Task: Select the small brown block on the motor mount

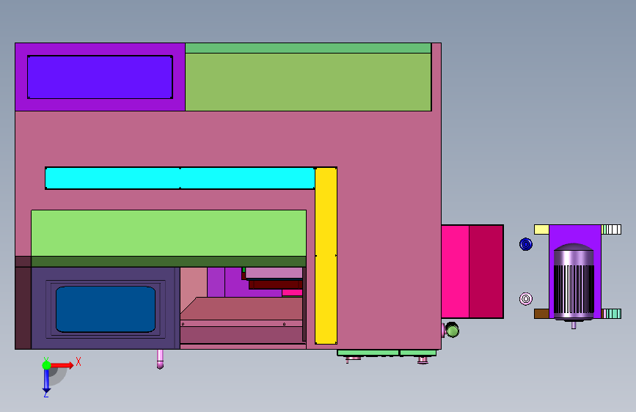Action: click(541, 314)
